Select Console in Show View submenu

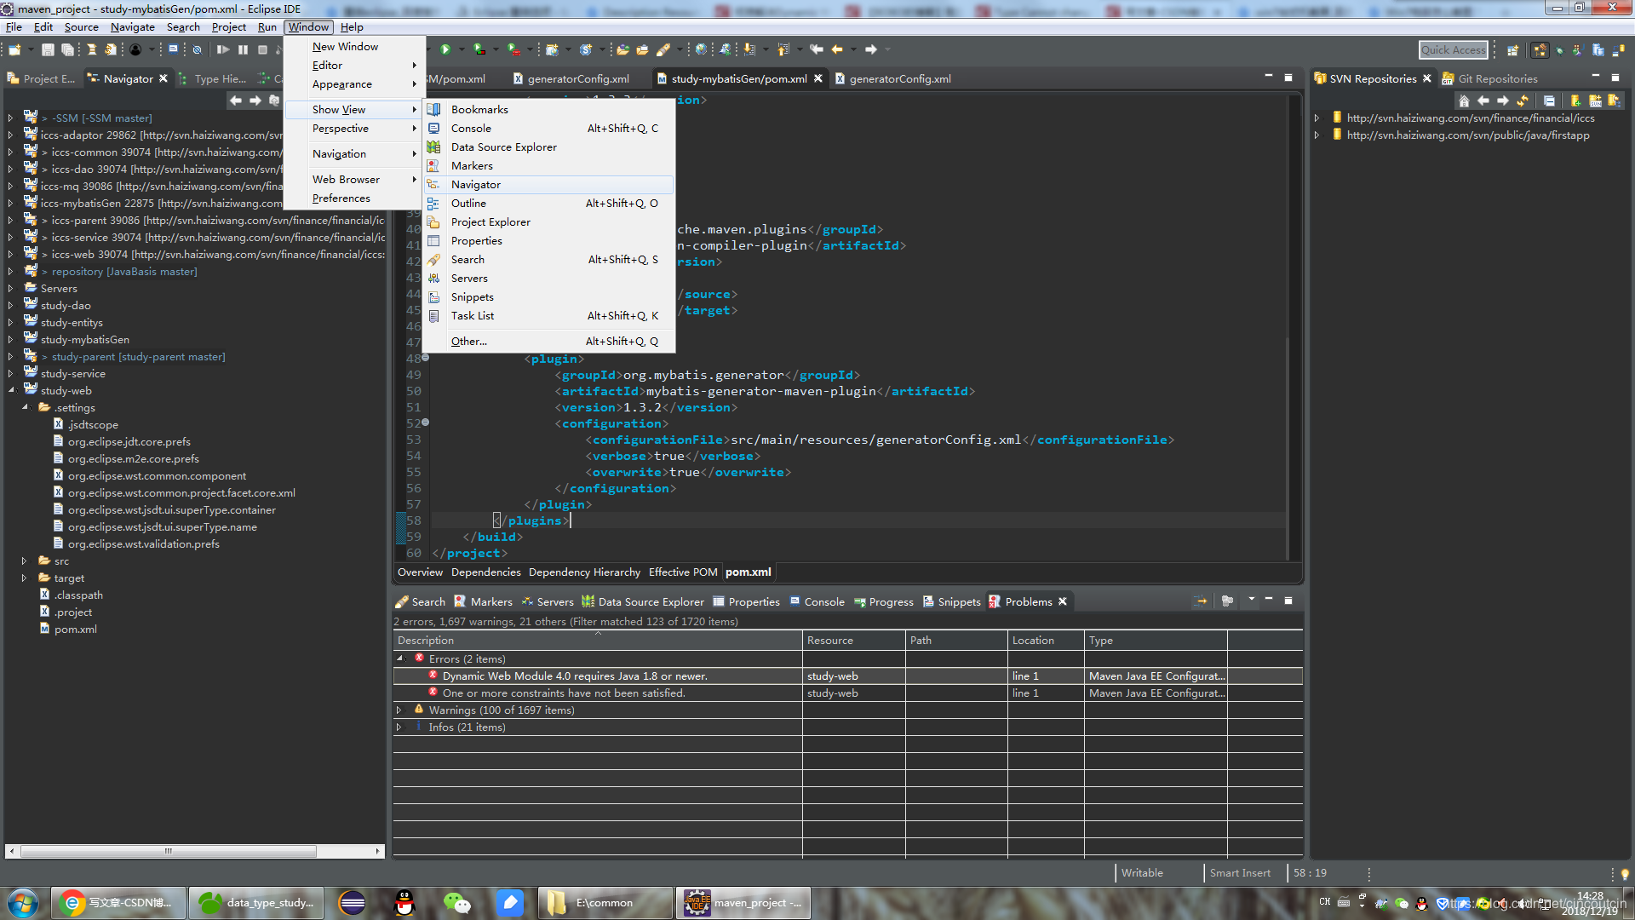tap(549, 129)
